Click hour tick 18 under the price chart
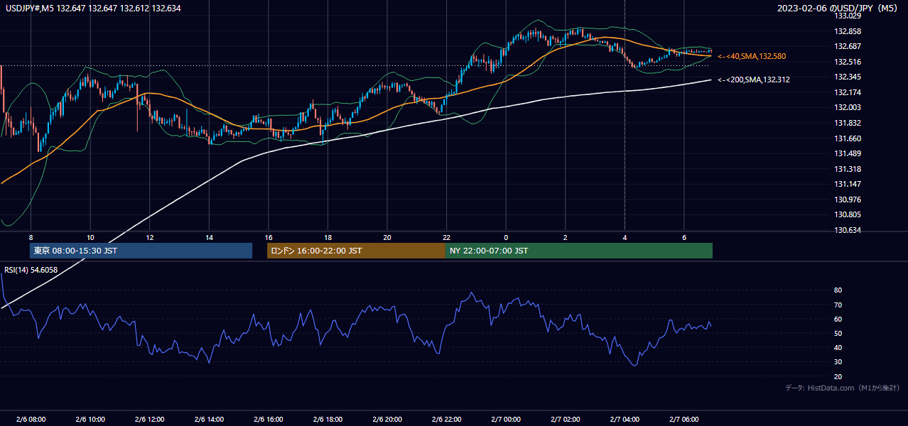This screenshot has height=426, width=908. pos(328,236)
